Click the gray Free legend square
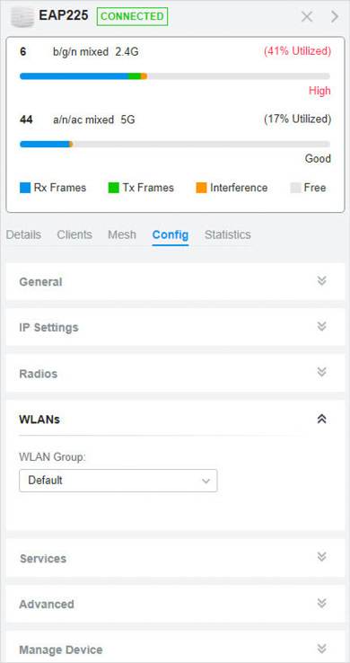 295,188
